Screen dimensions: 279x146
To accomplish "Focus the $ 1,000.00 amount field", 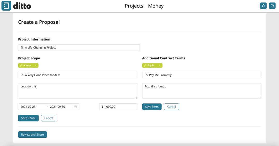I will (118, 107).
